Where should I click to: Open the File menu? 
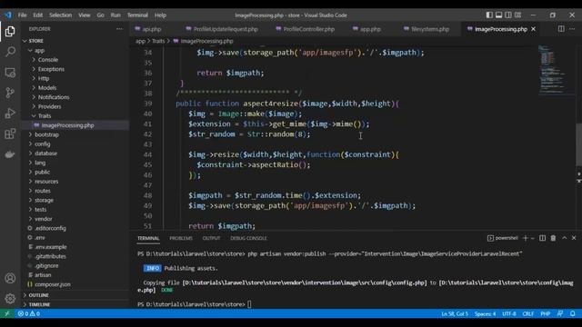pos(22,15)
